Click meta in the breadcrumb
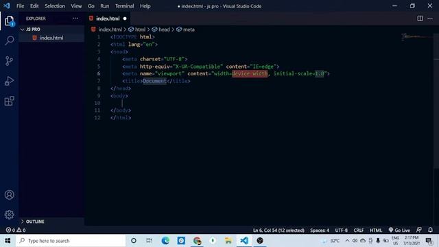 [189, 30]
